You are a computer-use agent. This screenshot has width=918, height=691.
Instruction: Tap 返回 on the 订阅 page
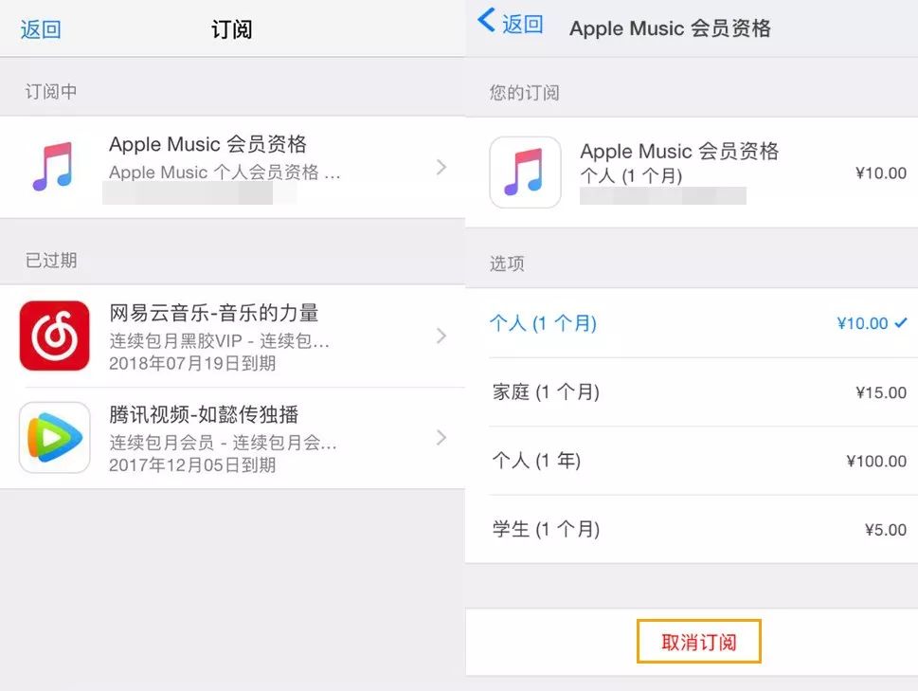(x=41, y=29)
